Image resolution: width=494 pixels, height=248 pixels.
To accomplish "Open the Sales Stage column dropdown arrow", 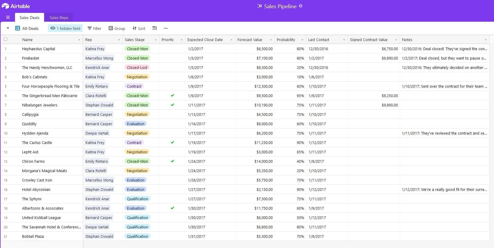I will click(156, 40).
